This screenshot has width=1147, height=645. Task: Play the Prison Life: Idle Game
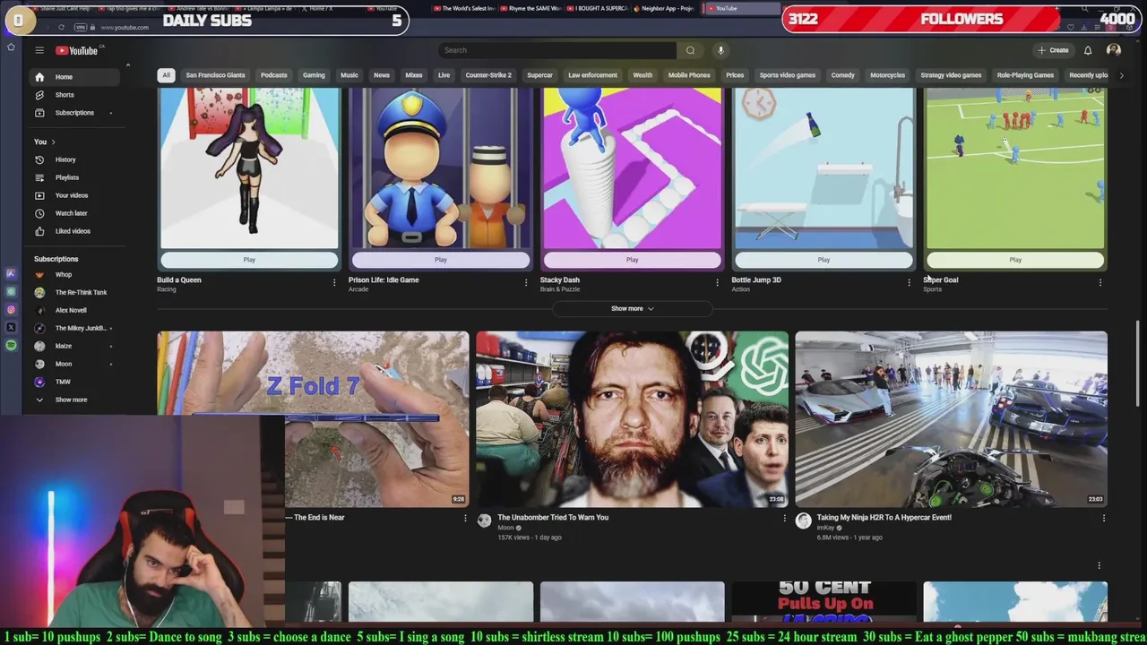441,260
